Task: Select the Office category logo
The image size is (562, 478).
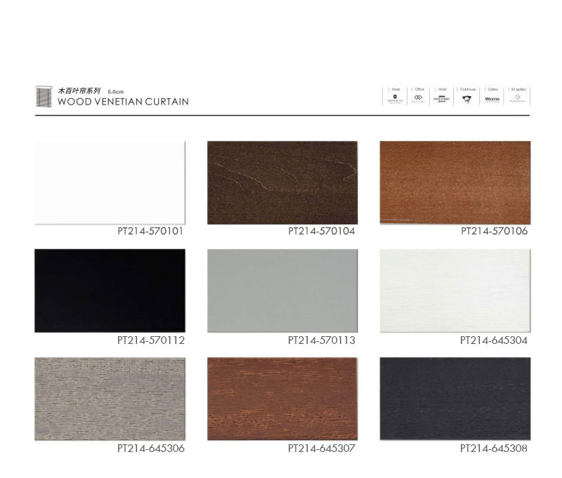Action: [418, 99]
